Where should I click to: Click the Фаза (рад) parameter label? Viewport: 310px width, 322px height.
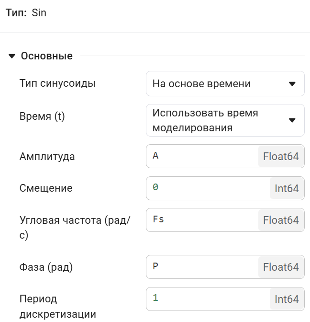(x=46, y=267)
